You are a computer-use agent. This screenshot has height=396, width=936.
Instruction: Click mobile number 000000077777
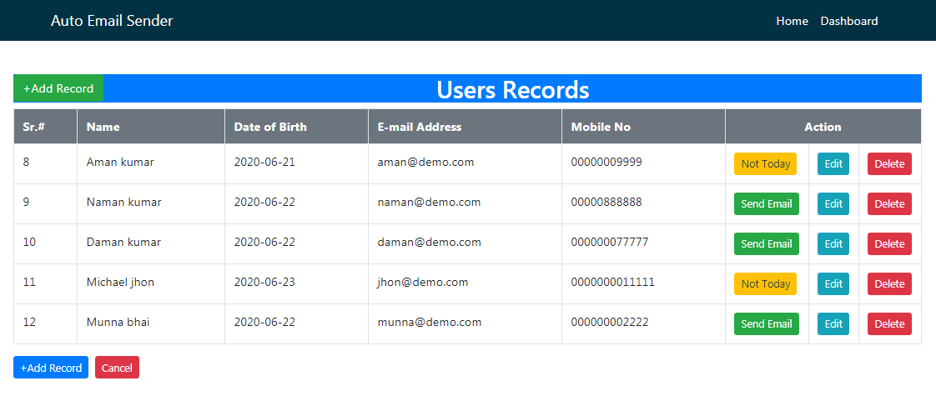click(x=610, y=242)
